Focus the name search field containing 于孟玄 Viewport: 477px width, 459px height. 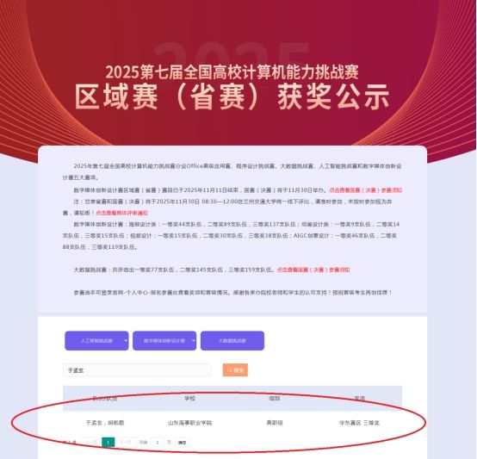pyautogui.click(x=137, y=370)
